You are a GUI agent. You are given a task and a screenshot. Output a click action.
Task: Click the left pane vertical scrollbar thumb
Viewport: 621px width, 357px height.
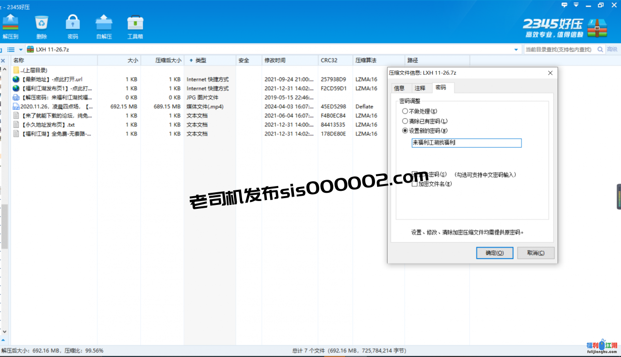[x=4, y=226]
